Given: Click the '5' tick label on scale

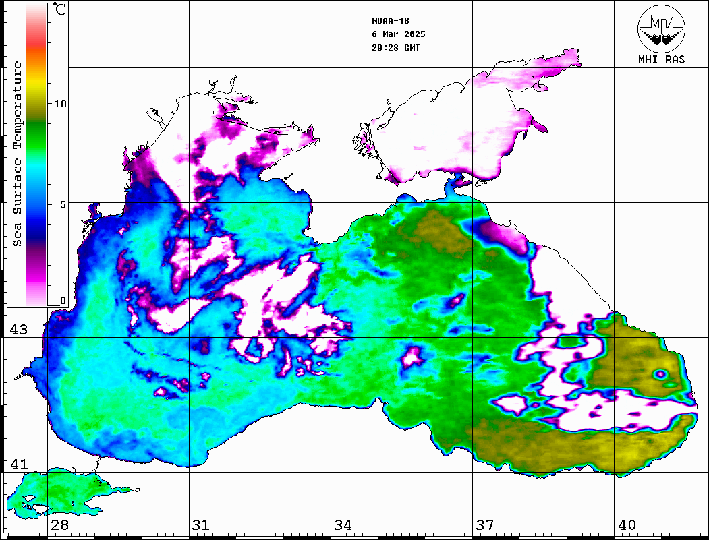Looking at the screenshot, I should click(x=63, y=204).
